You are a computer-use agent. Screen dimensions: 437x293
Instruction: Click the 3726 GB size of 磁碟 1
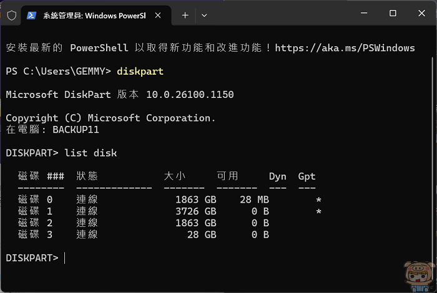196,211
